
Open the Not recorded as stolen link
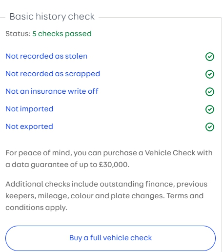tap(46, 56)
